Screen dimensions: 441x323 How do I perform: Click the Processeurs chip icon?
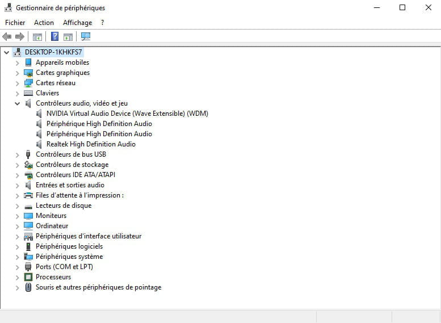(28, 277)
